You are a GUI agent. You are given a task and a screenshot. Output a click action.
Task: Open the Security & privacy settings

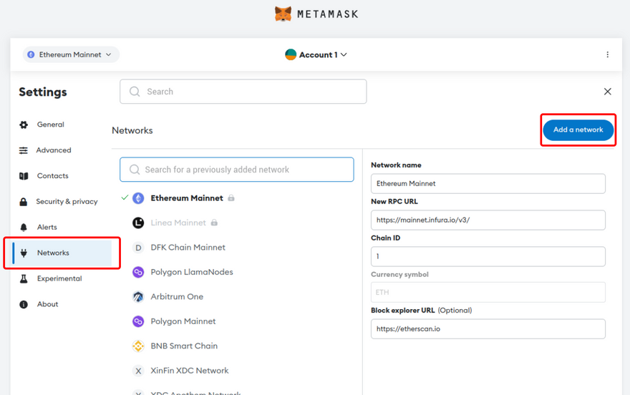coord(67,202)
